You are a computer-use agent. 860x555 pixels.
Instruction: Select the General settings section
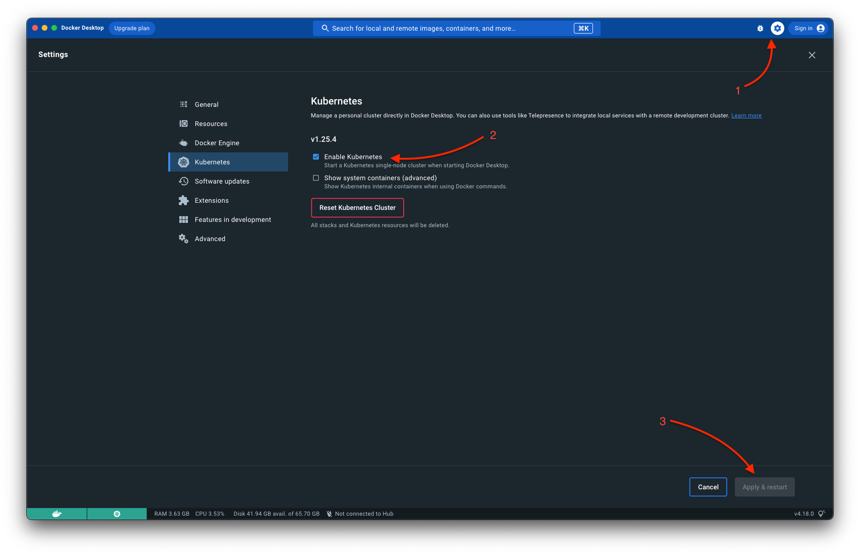click(x=206, y=104)
